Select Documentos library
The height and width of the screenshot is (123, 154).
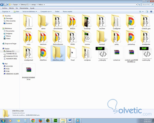click(9, 31)
